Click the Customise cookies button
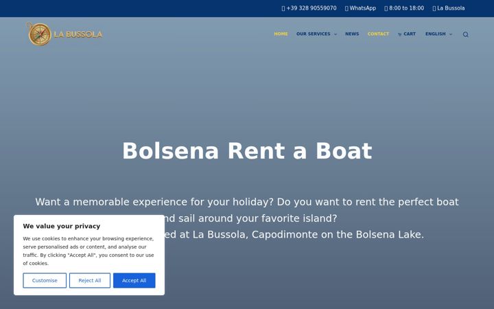The width and height of the screenshot is (494, 309). point(45,280)
